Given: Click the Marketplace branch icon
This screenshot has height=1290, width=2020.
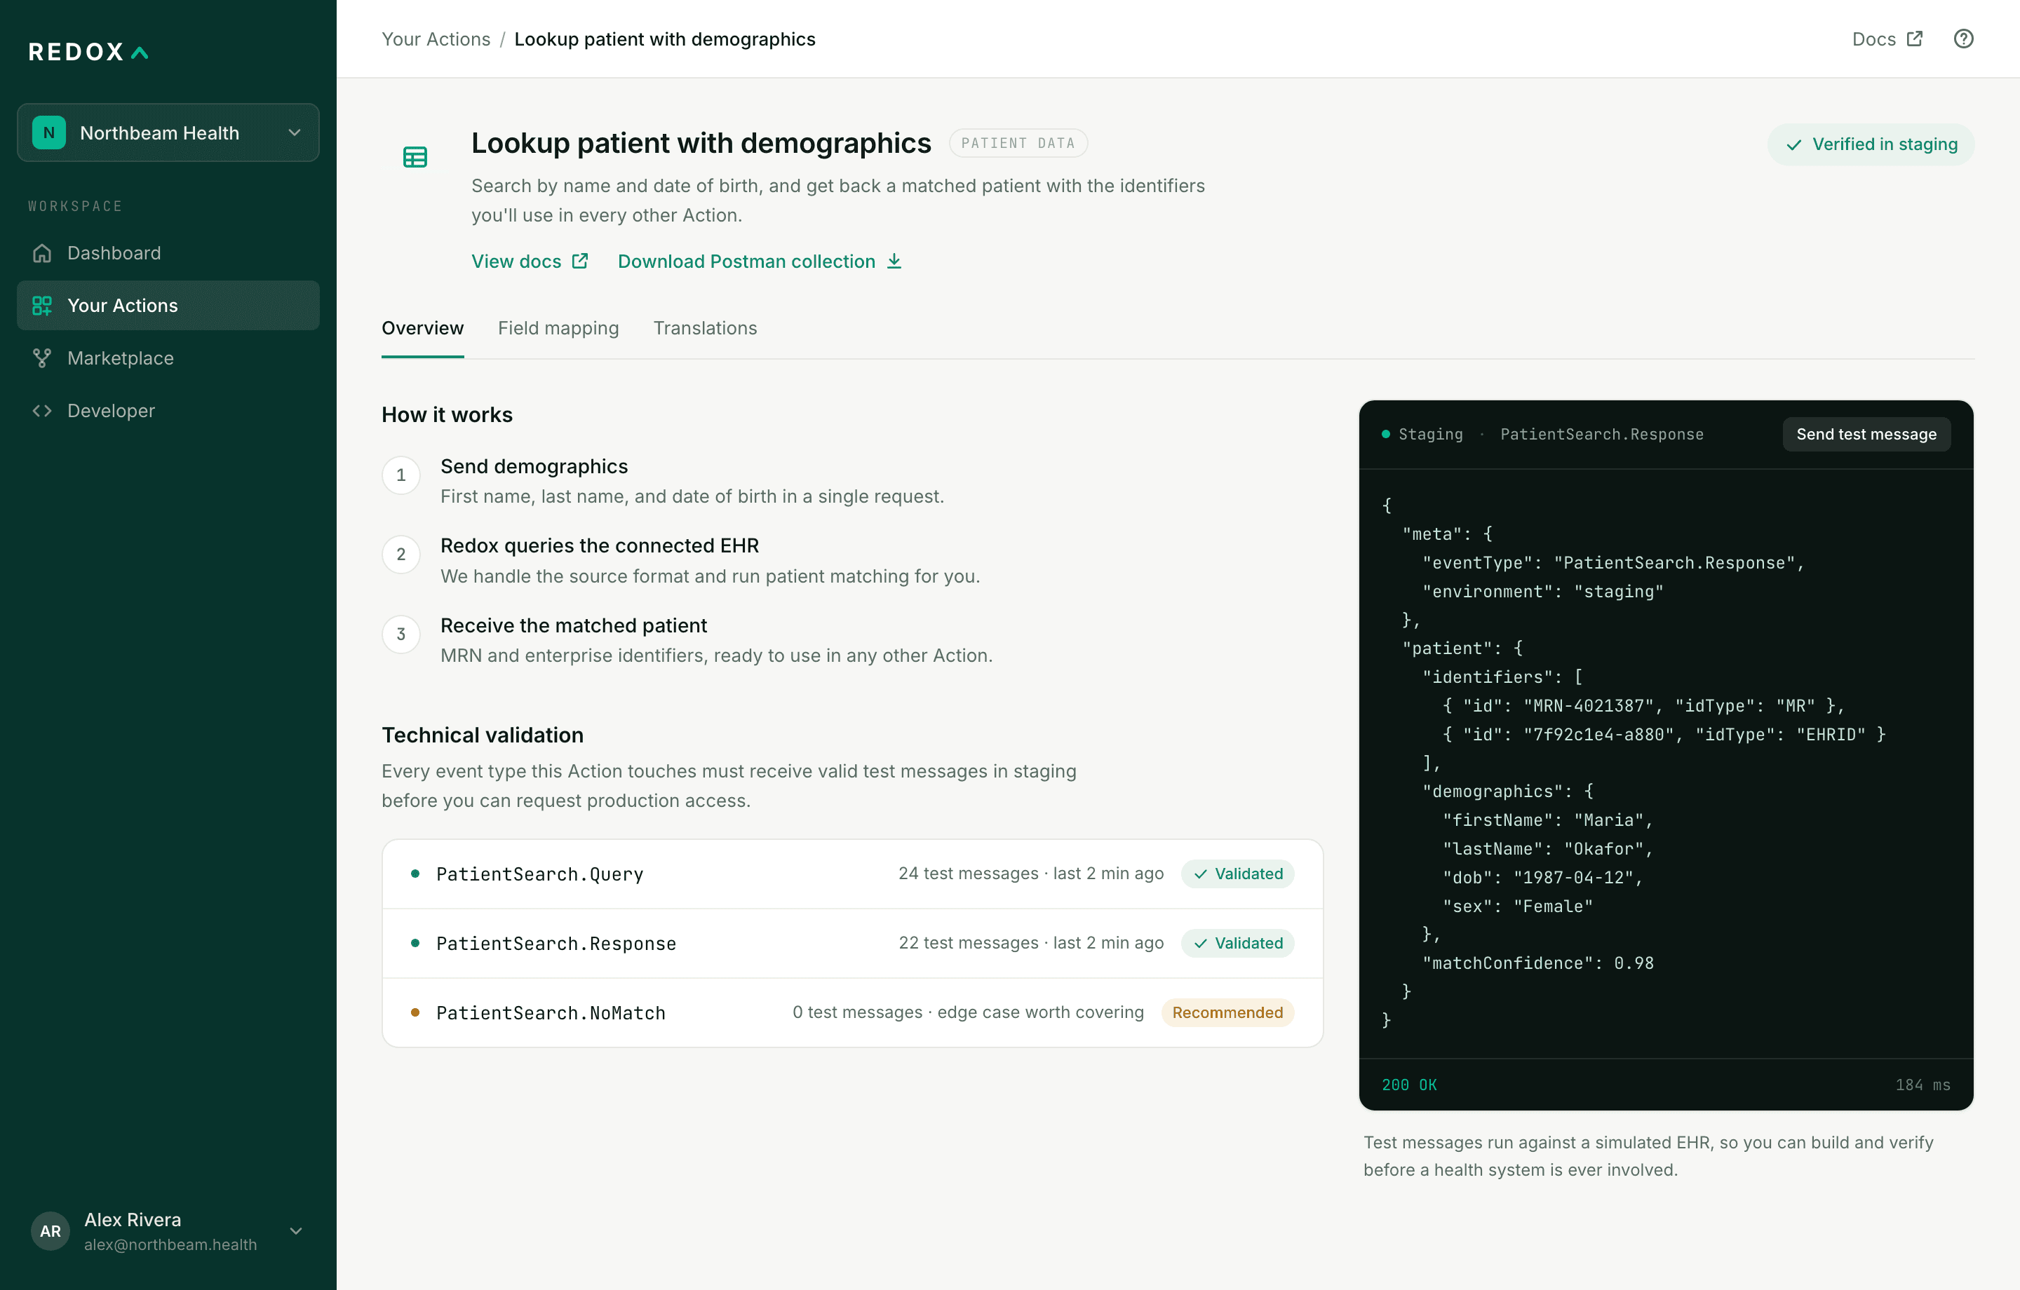Looking at the screenshot, I should (x=42, y=358).
